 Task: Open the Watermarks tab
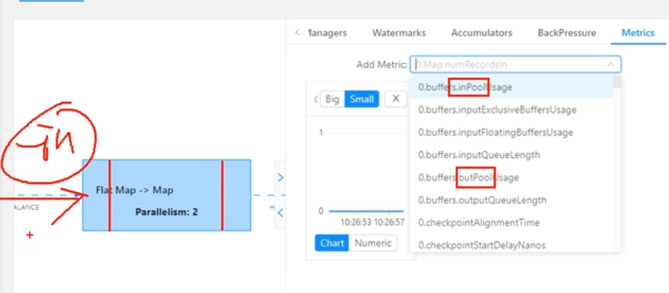pos(399,33)
